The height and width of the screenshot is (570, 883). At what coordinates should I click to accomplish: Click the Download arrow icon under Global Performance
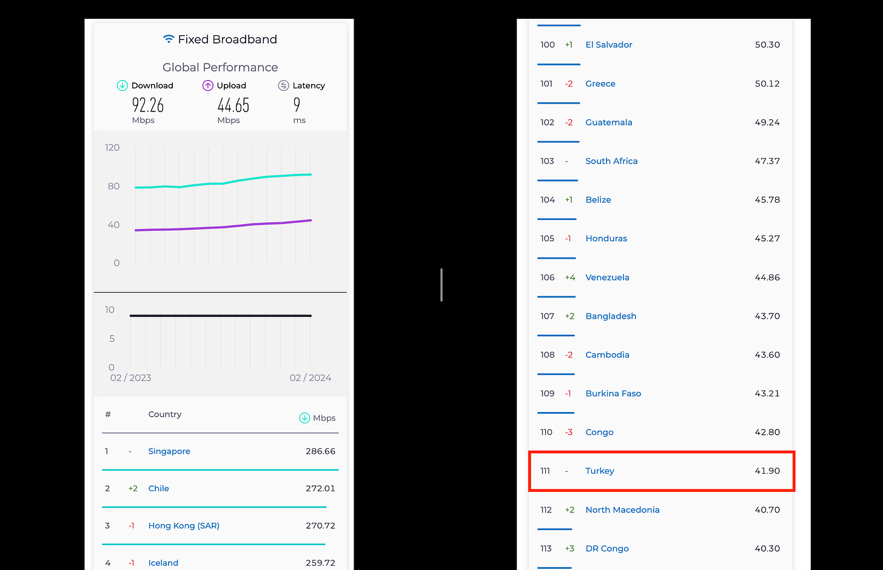click(123, 85)
